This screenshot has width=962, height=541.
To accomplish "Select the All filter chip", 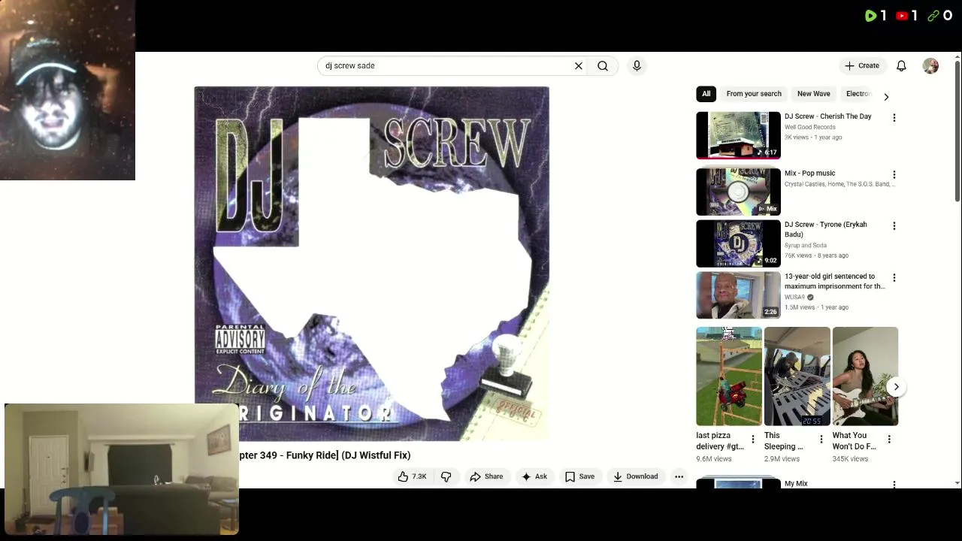I will tap(706, 94).
